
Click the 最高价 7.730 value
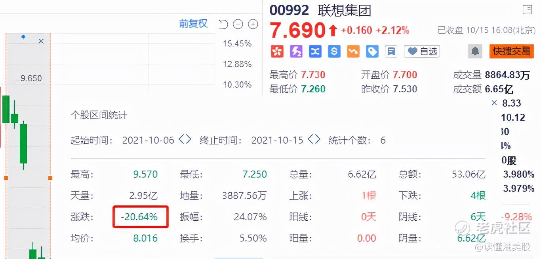(313, 75)
